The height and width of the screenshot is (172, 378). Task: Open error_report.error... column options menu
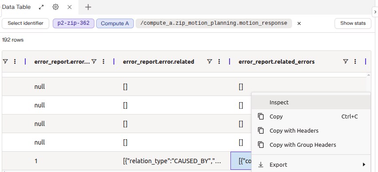tap(104, 61)
